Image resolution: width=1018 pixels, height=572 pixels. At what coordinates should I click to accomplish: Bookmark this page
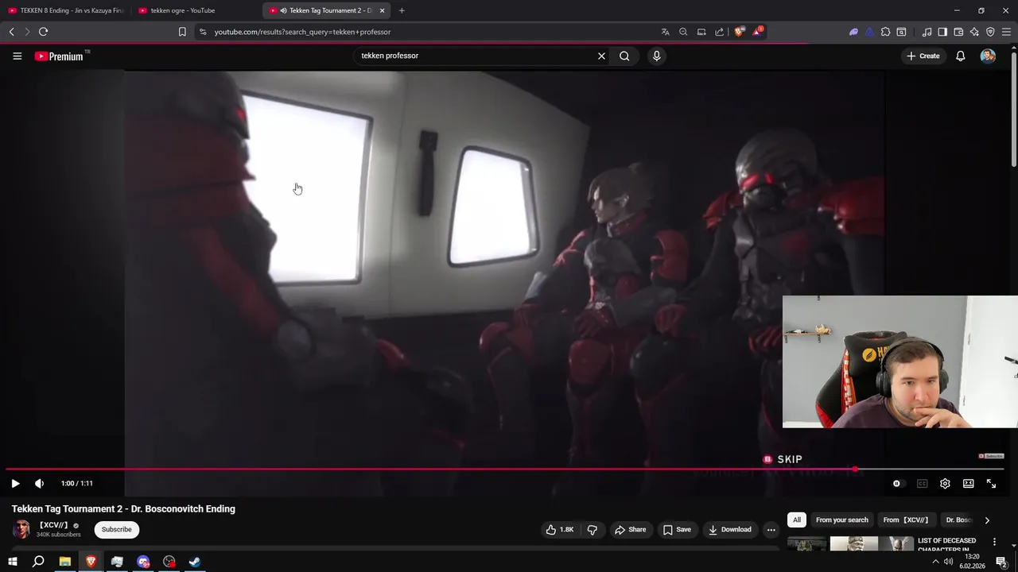coord(182,32)
